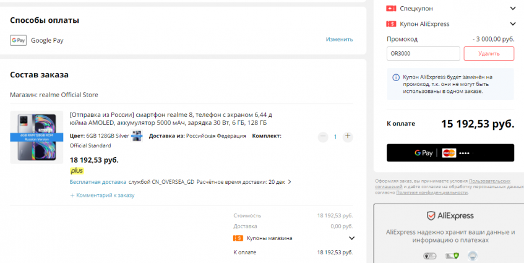This screenshot has width=524, height=263.
Task: Expand the Купоны магазина dropdown
Action: pos(351,238)
